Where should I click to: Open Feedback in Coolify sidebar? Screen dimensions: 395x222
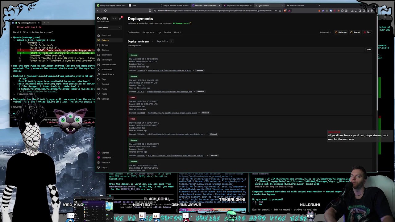pos(106,162)
